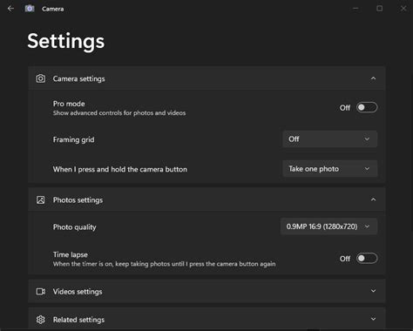Click the Pro mode label
The height and width of the screenshot is (331, 413).
[x=69, y=104]
